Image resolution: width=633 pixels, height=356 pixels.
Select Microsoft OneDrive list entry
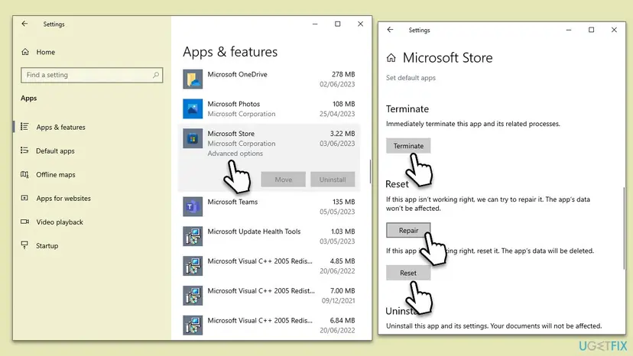click(269, 79)
